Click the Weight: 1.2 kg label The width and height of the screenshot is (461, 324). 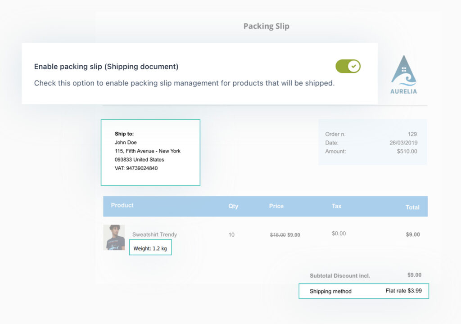click(x=150, y=248)
